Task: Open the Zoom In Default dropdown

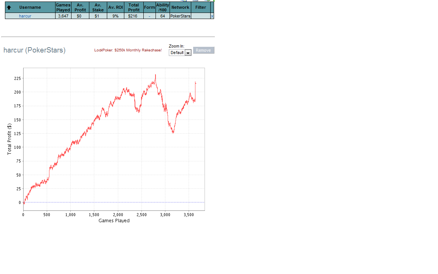Action: click(x=180, y=53)
